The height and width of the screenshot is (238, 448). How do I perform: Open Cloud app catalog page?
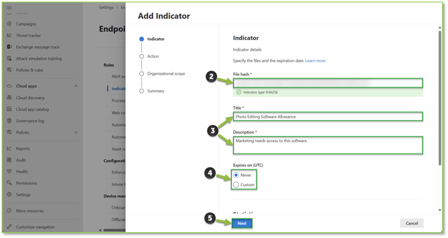click(x=33, y=110)
